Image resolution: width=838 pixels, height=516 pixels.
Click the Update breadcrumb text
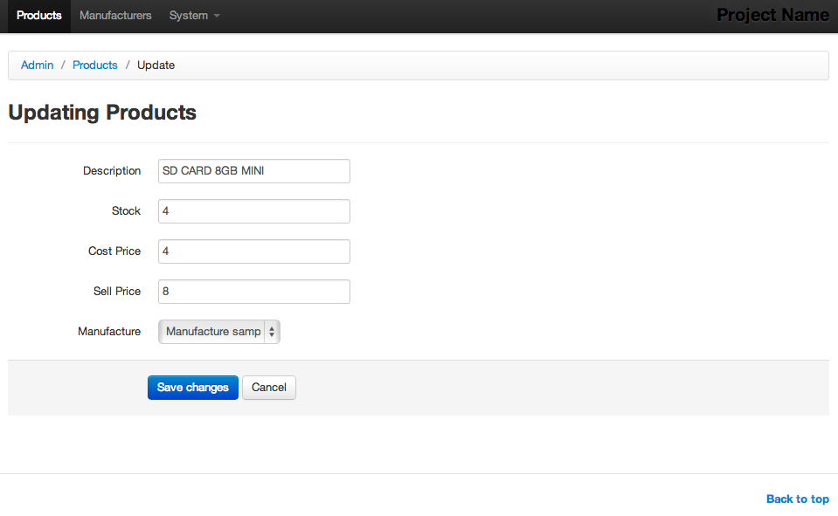coord(156,65)
